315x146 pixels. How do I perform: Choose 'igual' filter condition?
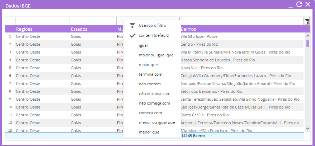coord(143,45)
